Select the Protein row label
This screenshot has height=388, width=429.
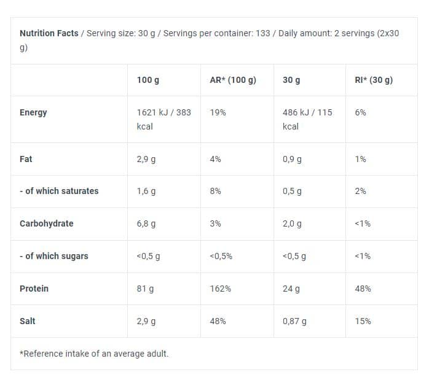pos(34,289)
